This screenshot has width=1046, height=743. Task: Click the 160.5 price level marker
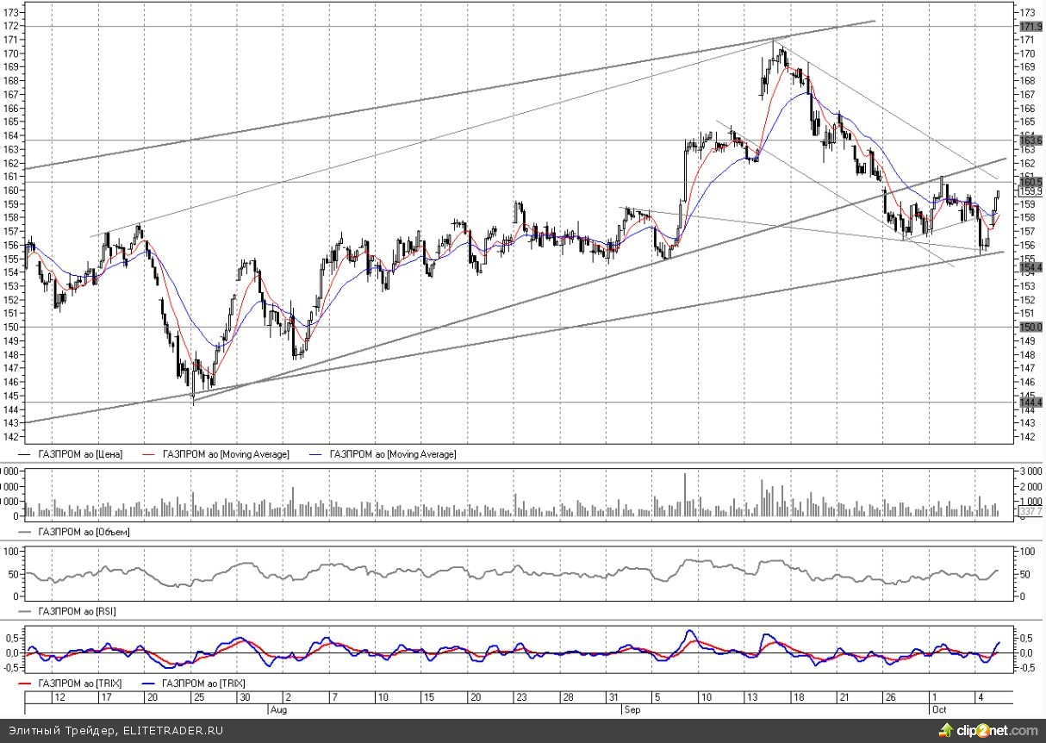tap(1030, 182)
